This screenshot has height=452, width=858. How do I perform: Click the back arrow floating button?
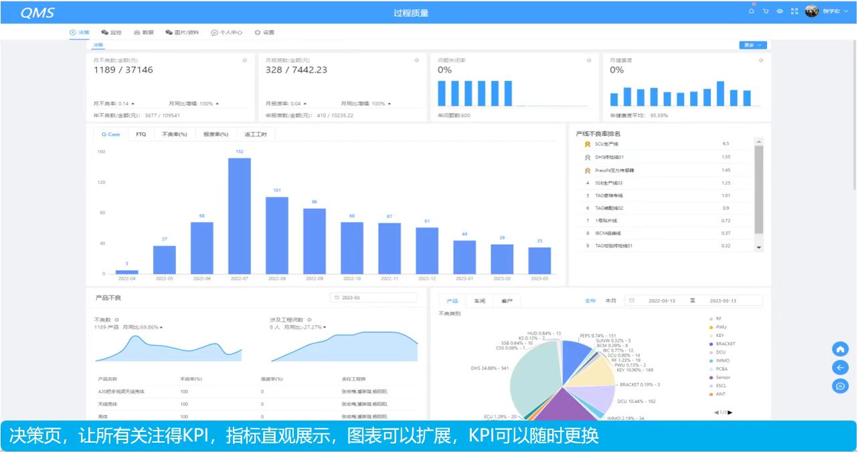point(841,367)
